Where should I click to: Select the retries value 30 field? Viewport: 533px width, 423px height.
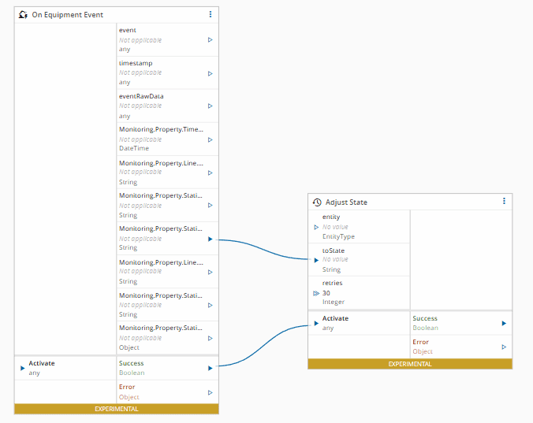[326, 293]
